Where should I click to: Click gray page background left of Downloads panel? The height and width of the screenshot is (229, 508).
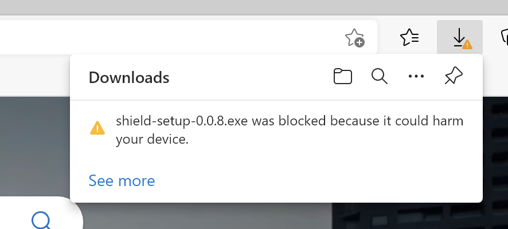[x=35, y=145]
